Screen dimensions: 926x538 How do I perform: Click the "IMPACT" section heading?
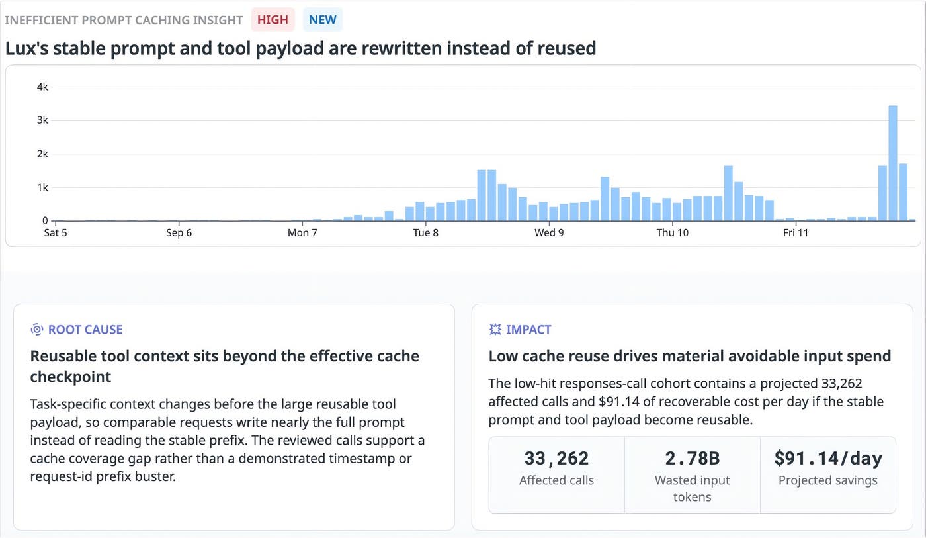pos(528,330)
